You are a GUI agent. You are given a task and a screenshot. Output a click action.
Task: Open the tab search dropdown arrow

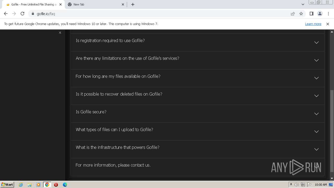coord(303,4)
